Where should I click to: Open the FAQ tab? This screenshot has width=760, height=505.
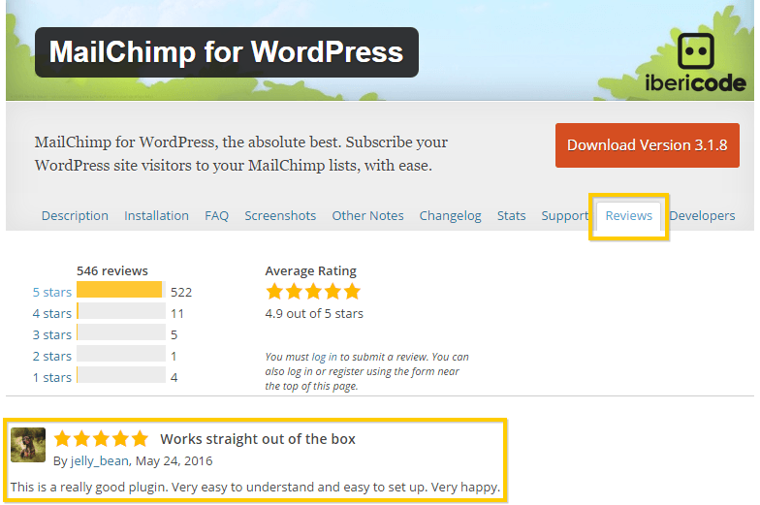pos(216,215)
